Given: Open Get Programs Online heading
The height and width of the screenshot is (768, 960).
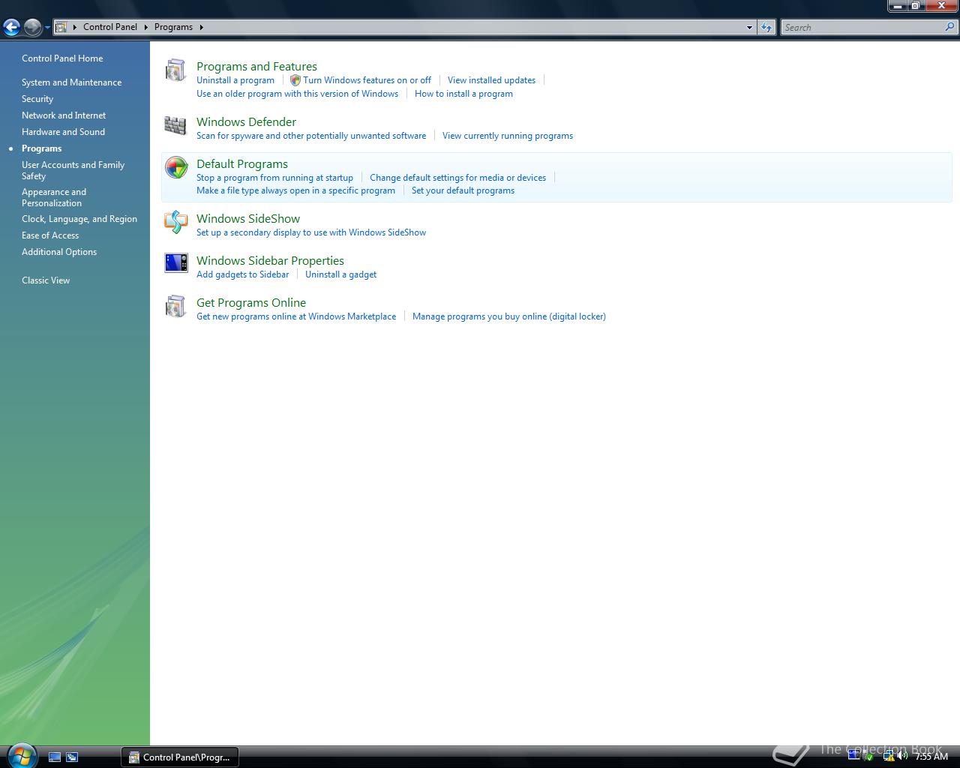Looking at the screenshot, I should [251, 303].
